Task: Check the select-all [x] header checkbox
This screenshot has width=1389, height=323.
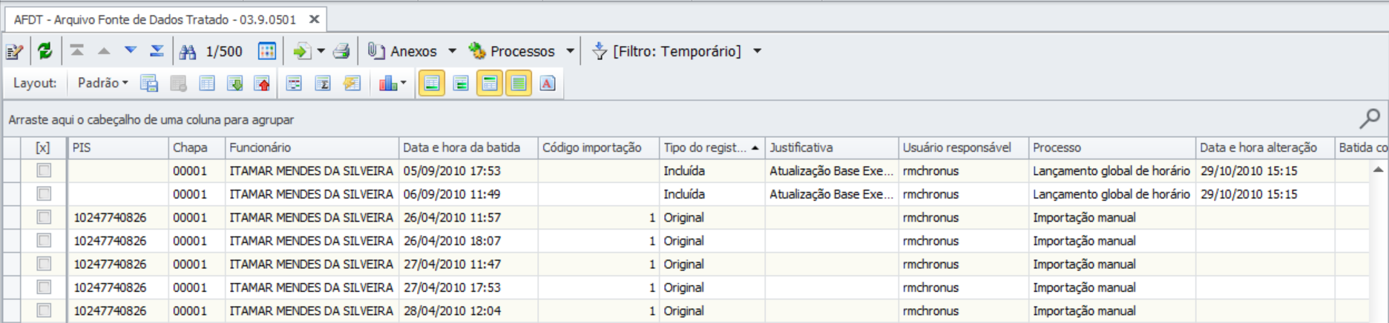Action: tap(43, 147)
